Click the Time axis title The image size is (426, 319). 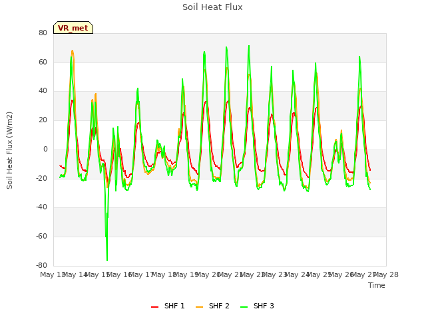click(376, 285)
